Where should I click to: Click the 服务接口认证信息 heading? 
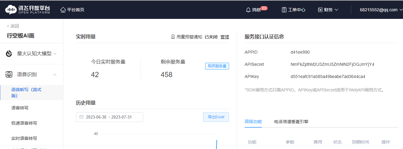[x=264, y=37]
